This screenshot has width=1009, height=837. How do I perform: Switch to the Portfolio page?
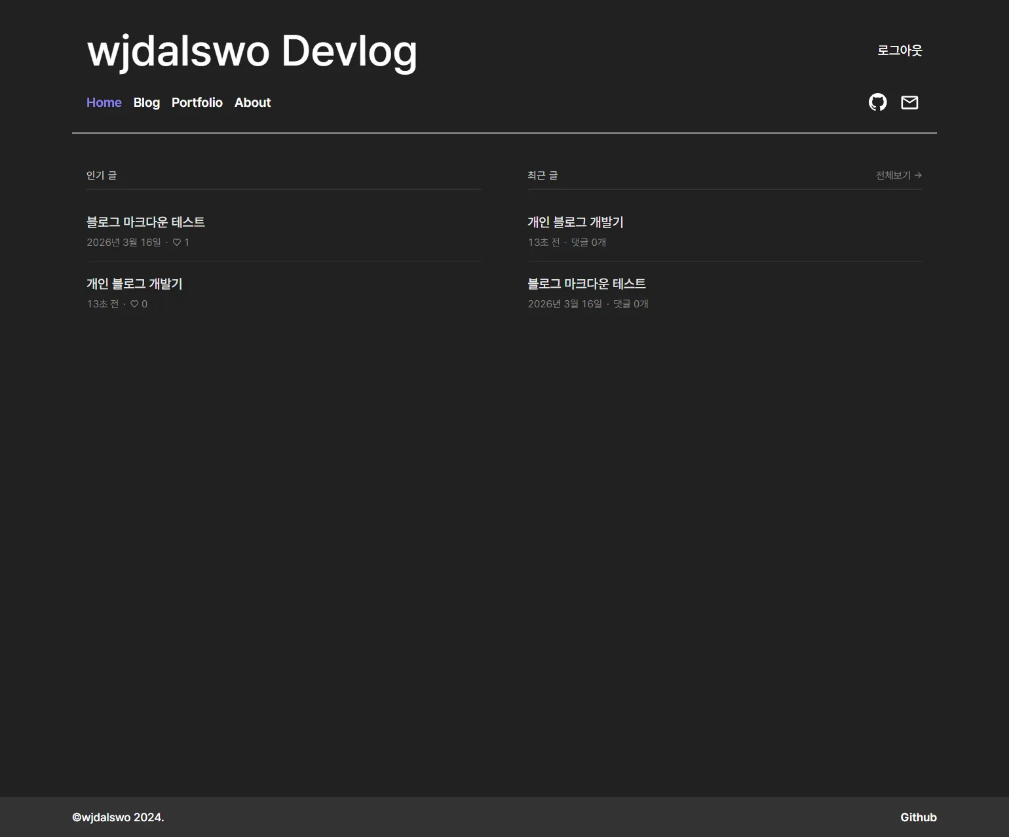point(197,102)
